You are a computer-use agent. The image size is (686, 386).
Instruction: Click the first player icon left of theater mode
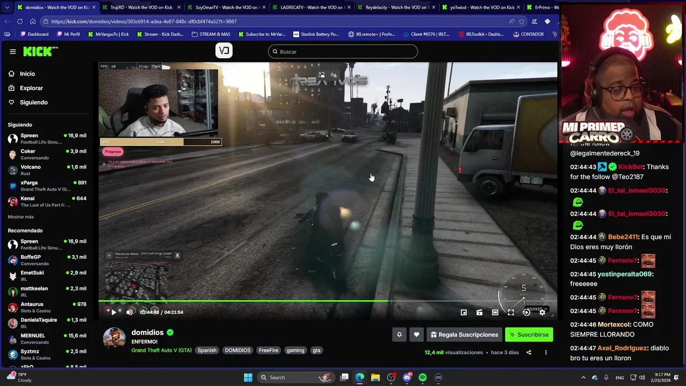[464, 312]
